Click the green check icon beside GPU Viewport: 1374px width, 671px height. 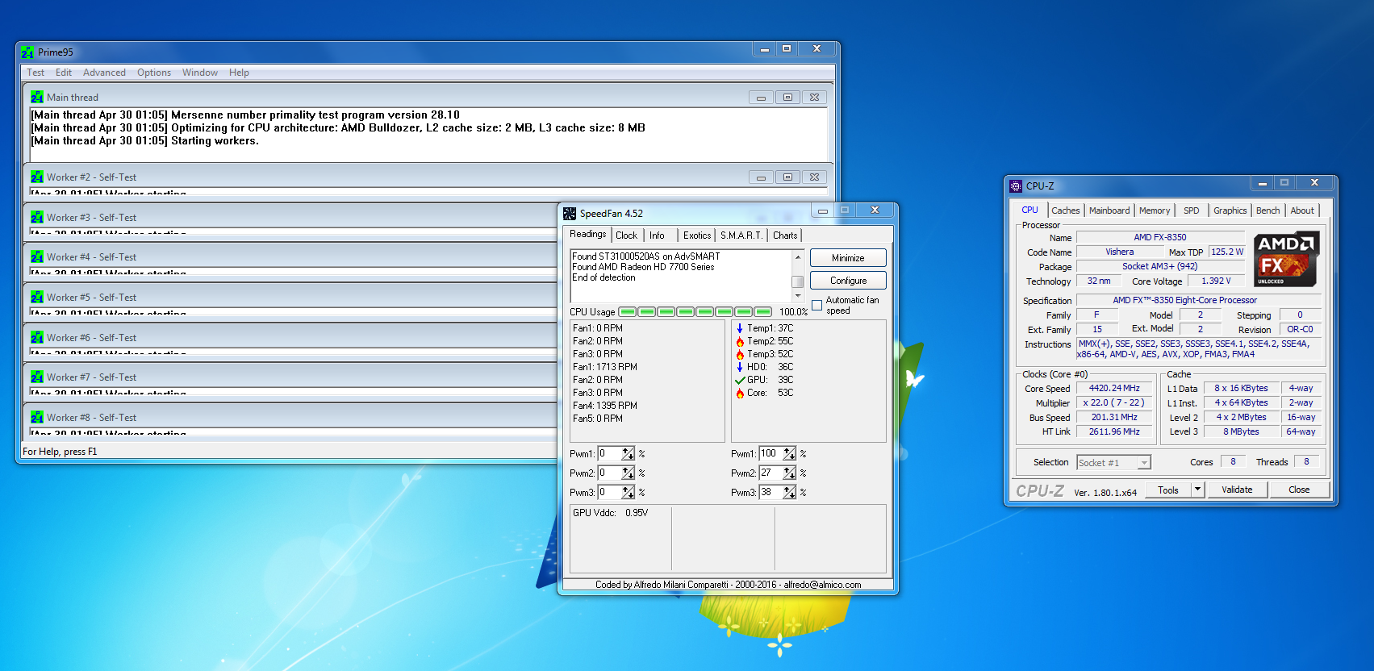(740, 380)
